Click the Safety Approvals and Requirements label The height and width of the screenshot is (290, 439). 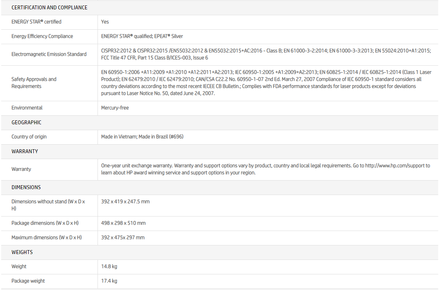click(34, 82)
